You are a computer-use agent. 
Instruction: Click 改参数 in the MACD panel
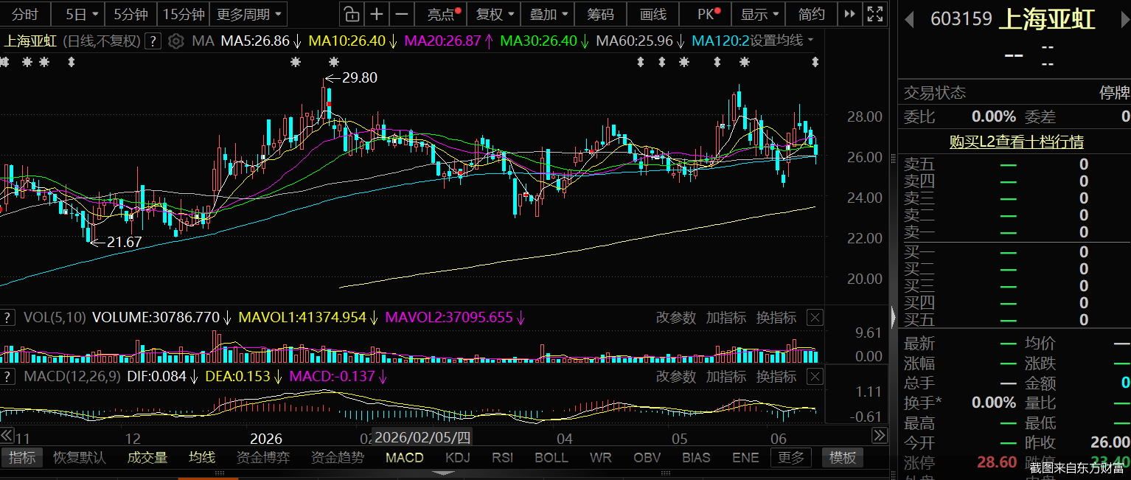click(676, 377)
